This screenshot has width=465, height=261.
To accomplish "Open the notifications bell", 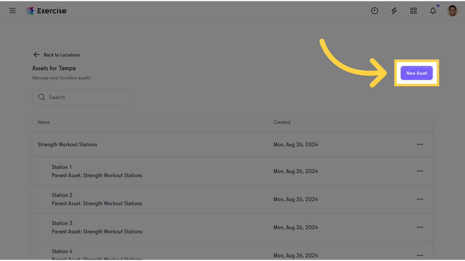I will (433, 11).
